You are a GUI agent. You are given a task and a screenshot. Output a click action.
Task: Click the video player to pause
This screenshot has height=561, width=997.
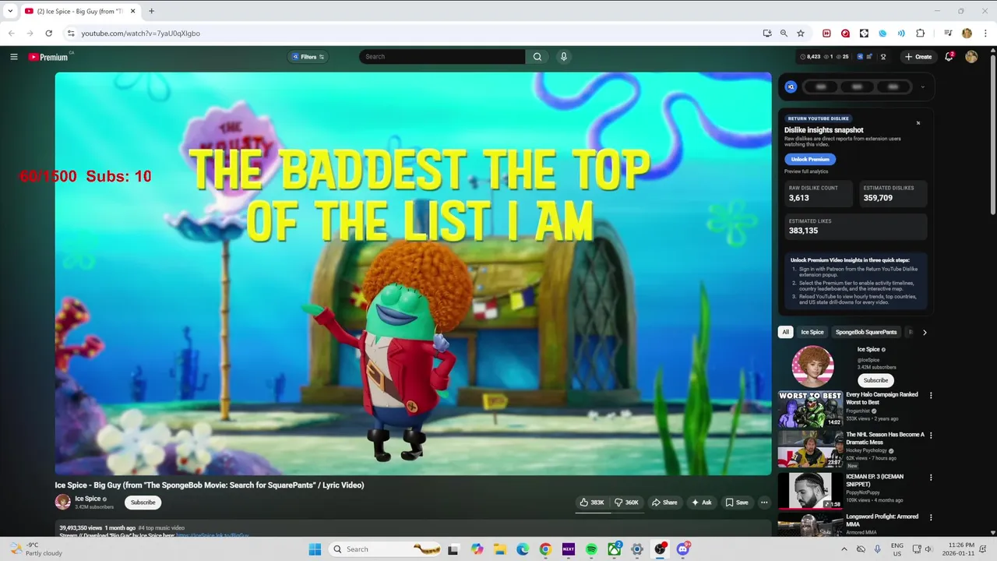point(413,274)
